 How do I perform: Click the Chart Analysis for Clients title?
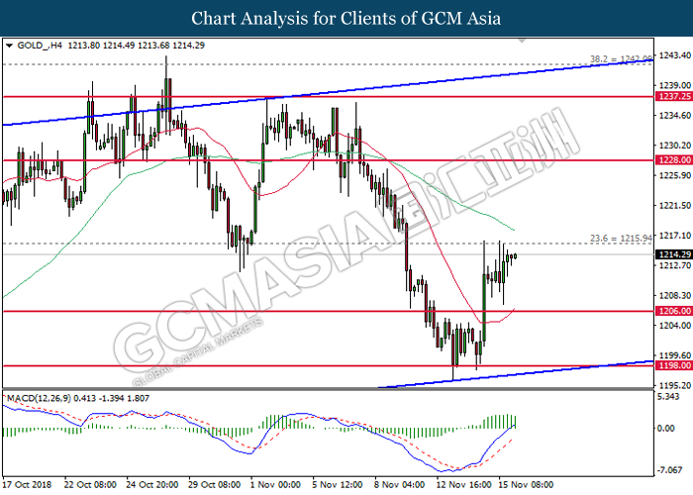point(346,18)
